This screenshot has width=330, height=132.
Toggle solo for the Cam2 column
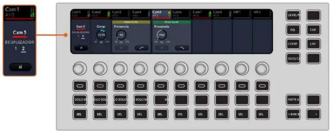click(x=100, y=100)
